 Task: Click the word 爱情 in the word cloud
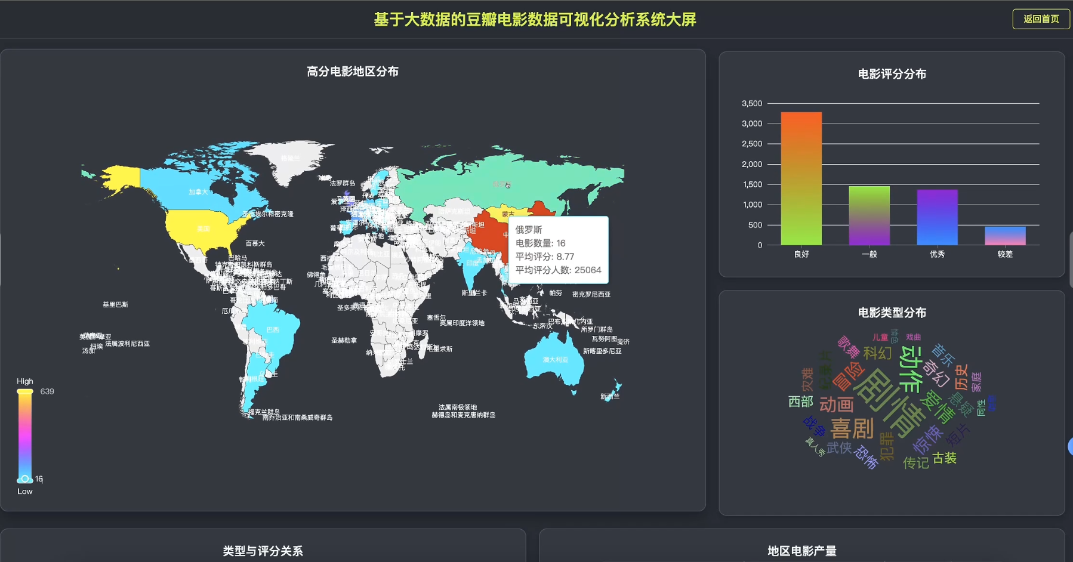[x=937, y=407]
